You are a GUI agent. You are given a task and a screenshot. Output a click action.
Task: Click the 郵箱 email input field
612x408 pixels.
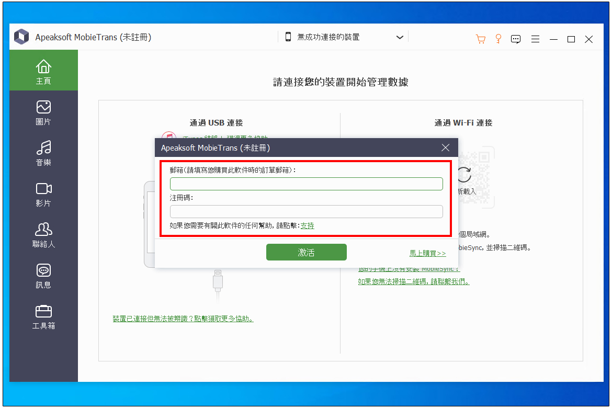coord(307,184)
